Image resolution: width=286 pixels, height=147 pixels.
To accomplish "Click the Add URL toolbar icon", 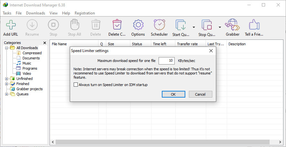I will point(11,25).
